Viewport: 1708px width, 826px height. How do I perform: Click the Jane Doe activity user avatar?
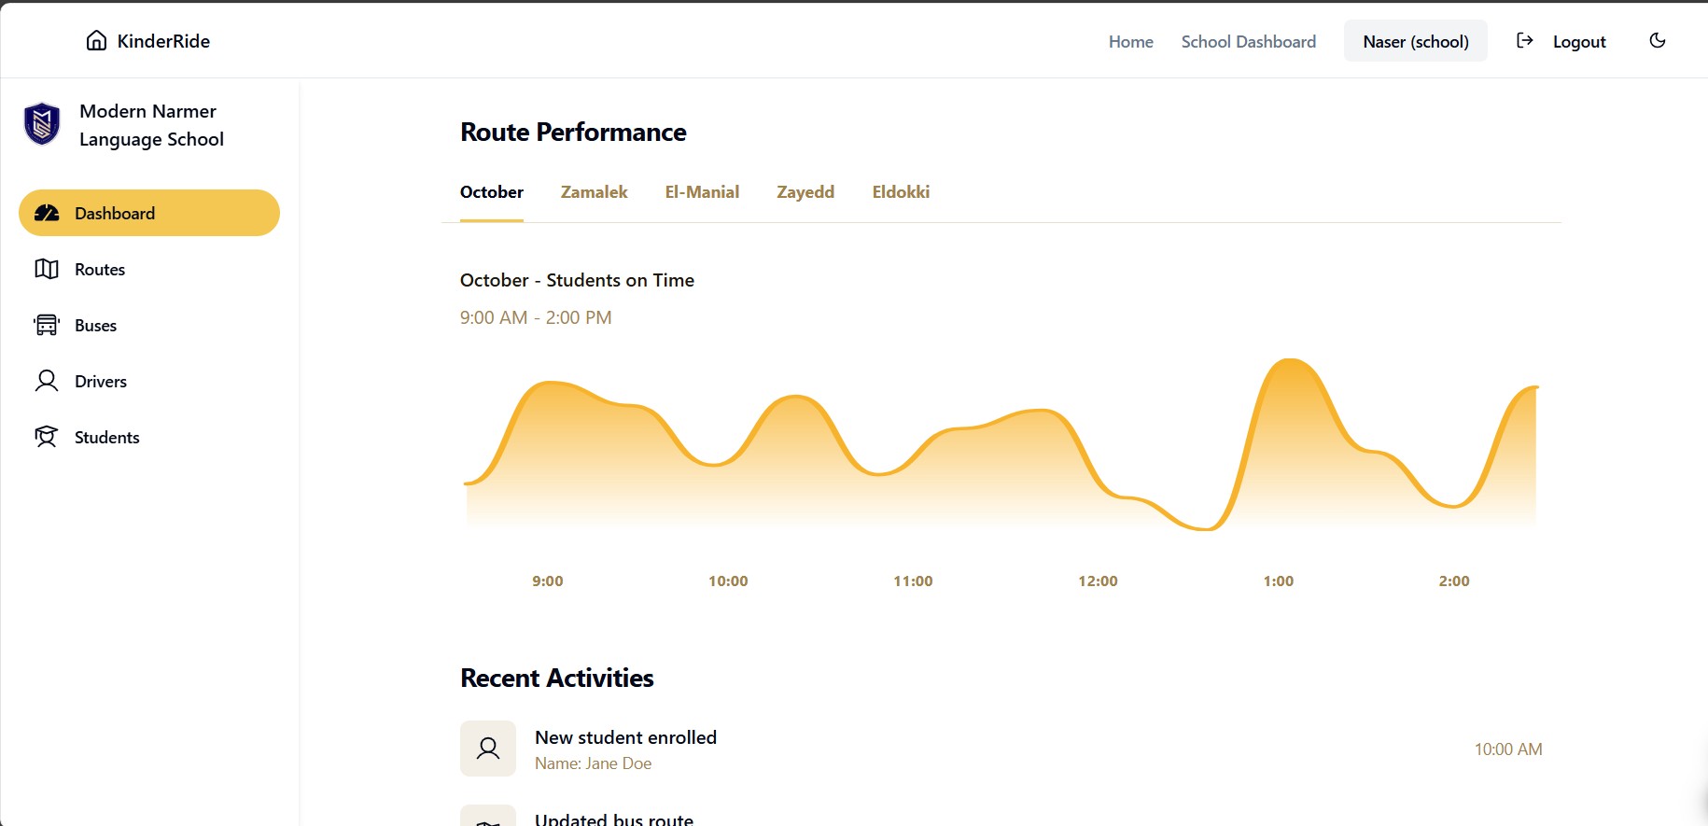487,749
